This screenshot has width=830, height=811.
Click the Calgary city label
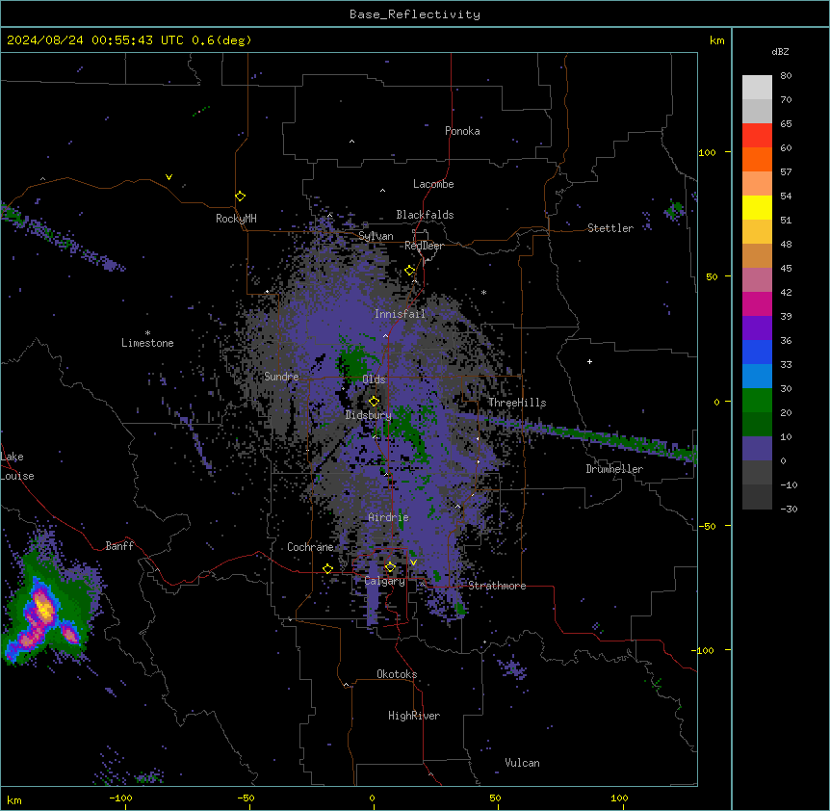pos(385,581)
